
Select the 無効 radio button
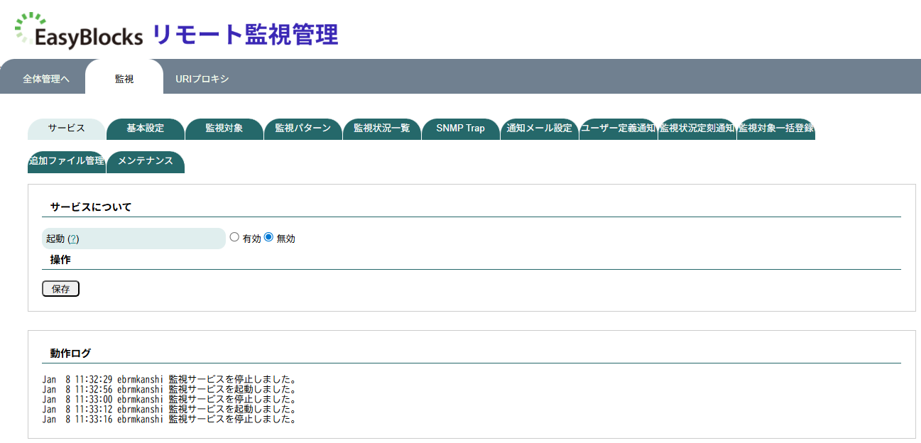pos(268,238)
